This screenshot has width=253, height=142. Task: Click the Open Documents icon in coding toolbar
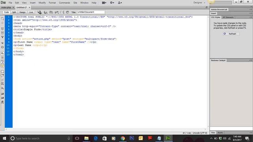pos(2,19)
